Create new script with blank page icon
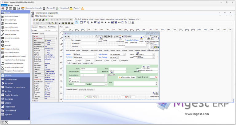Screen dimensions: 236x125 [34, 20]
